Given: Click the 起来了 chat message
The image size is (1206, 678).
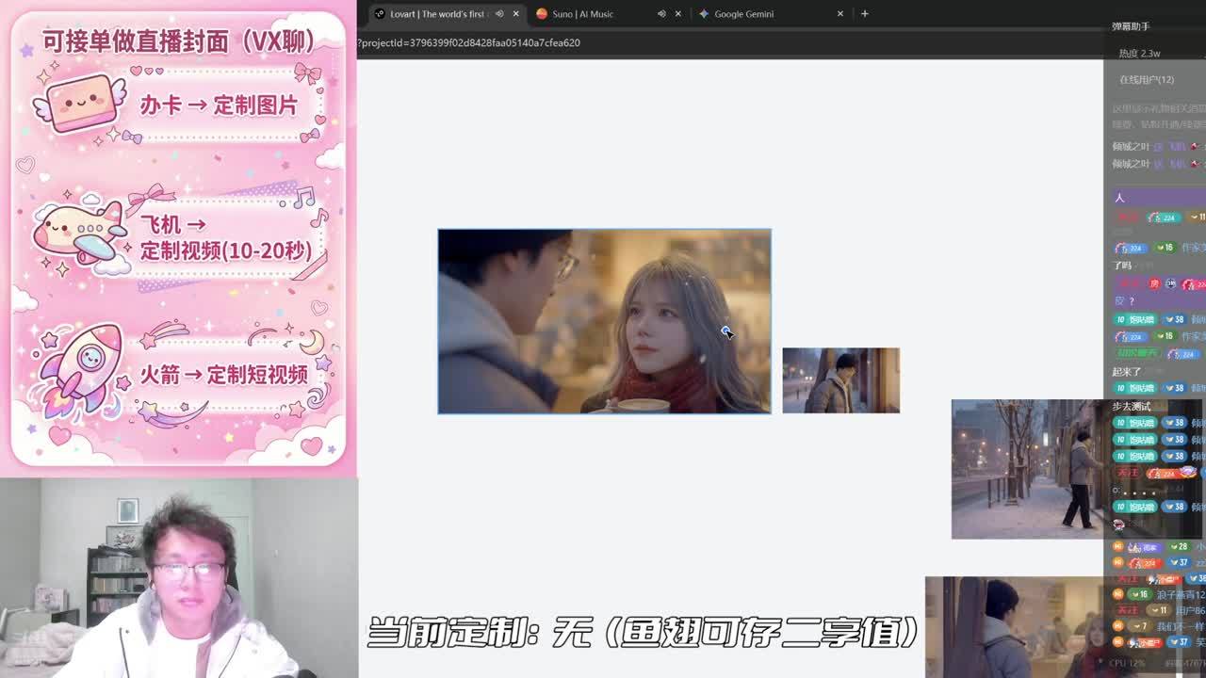Looking at the screenshot, I should click(1127, 372).
